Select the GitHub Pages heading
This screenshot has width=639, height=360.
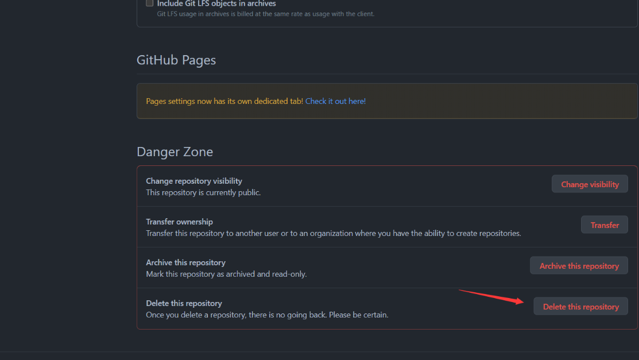[176, 60]
